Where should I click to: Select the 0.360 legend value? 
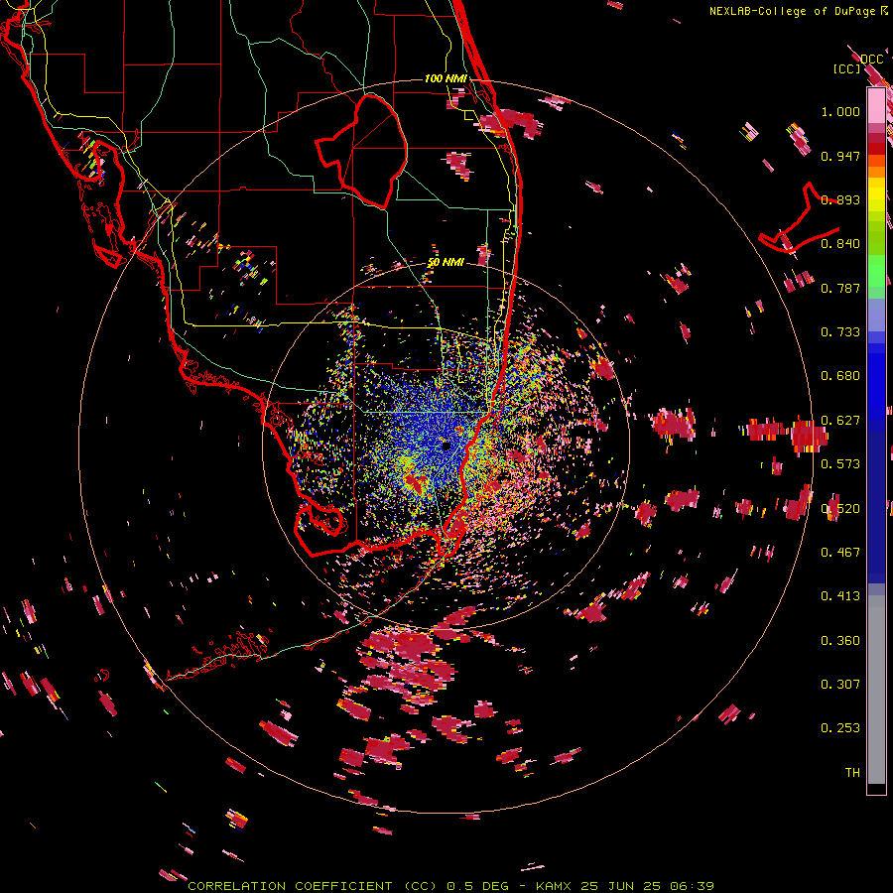pyautogui.click(x=840, y=641)
